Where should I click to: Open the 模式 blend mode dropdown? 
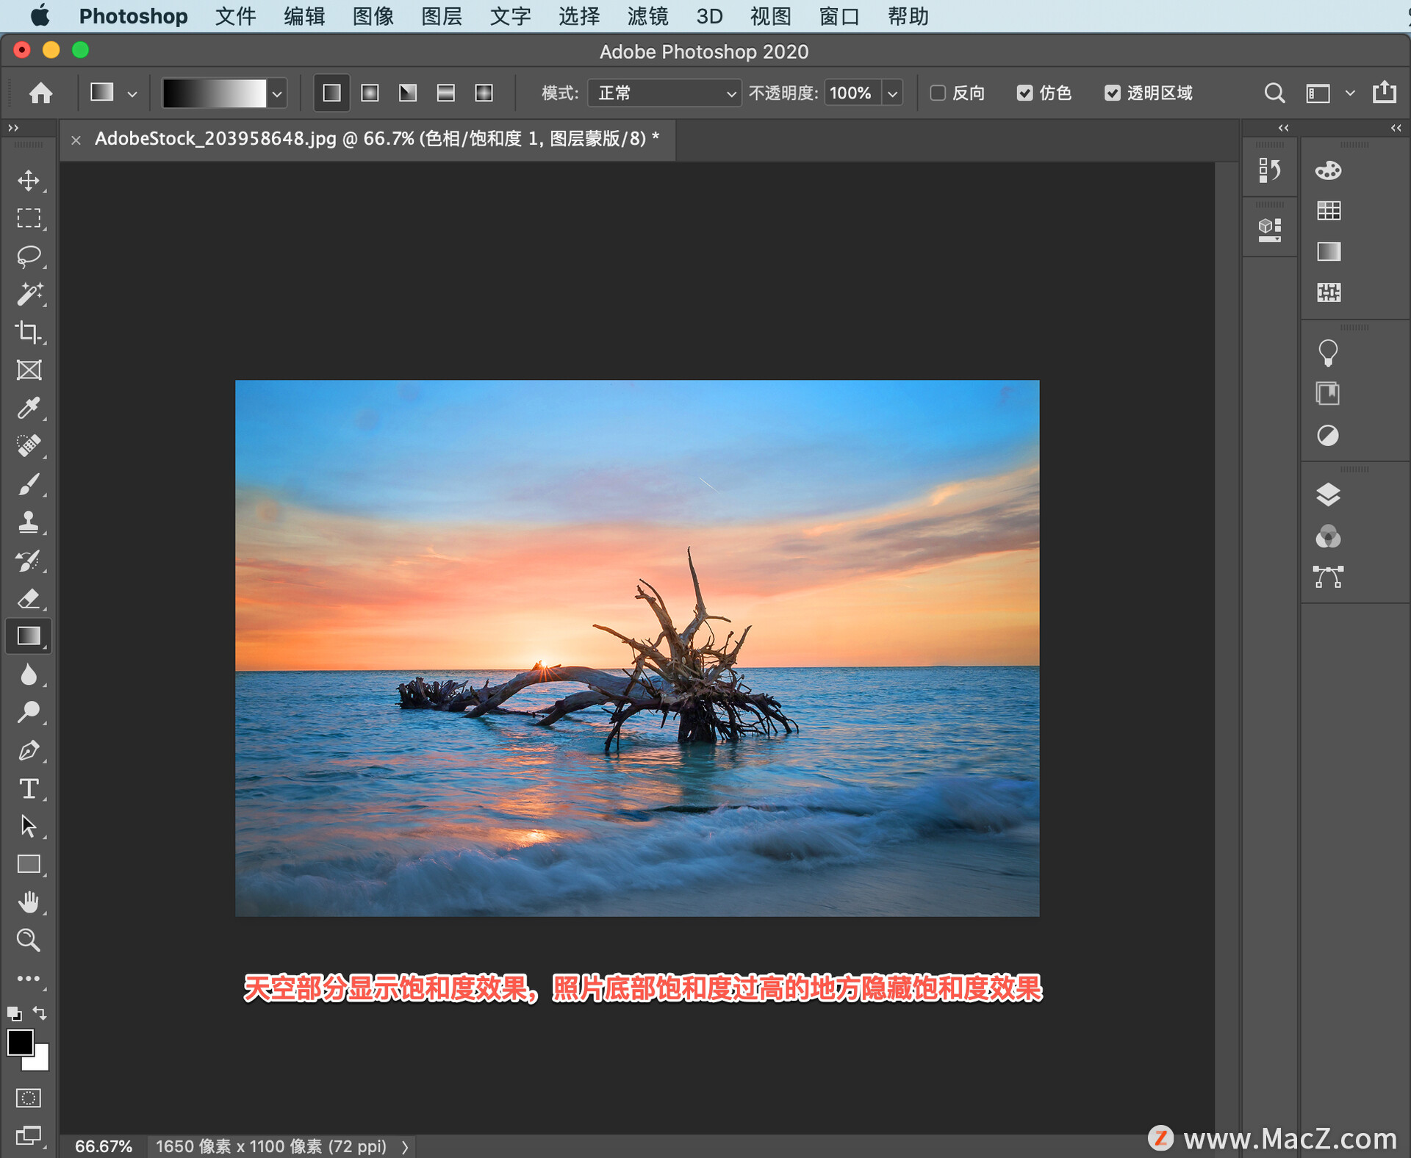(x=664, y=93)
